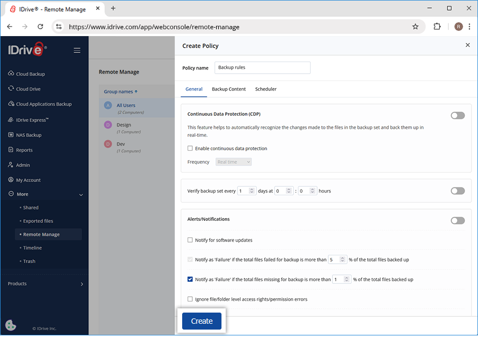Open the Frequency Real time dropdown
Image resolution: width=478 pixels, height=337 pixels.
point(234,162)
